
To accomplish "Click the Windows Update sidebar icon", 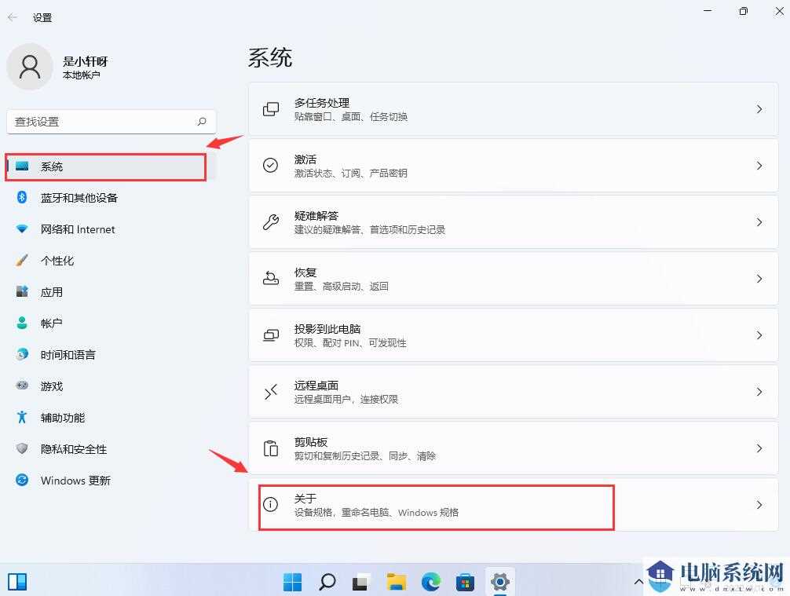I will [20, 481].
